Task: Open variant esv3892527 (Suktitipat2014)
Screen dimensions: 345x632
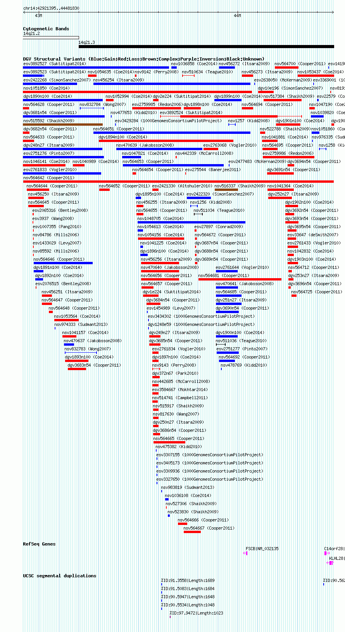Action: click(55, 64)
